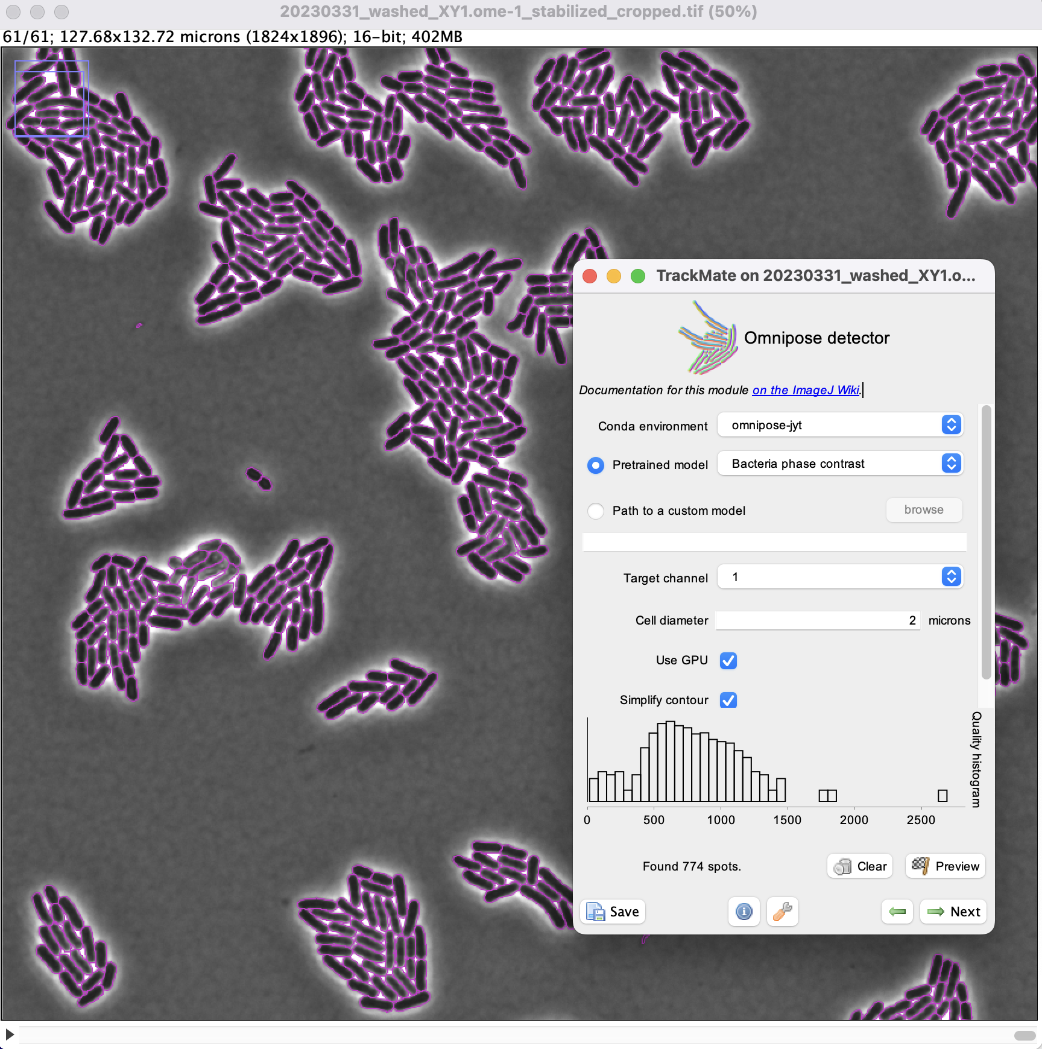Select the Path to a custom model radio
1042x1049 pixels.
[595, 511]
